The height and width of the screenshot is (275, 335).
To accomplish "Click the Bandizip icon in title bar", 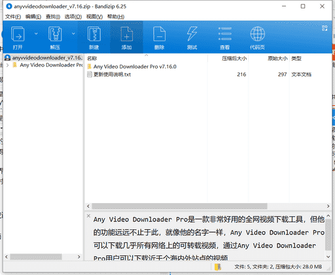I will pyautogui.click(x=9, y=7).
